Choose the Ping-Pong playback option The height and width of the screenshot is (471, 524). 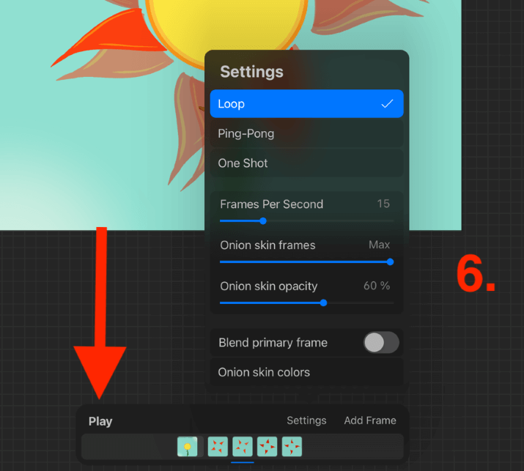pyautogui.click(x=306, y=133)
